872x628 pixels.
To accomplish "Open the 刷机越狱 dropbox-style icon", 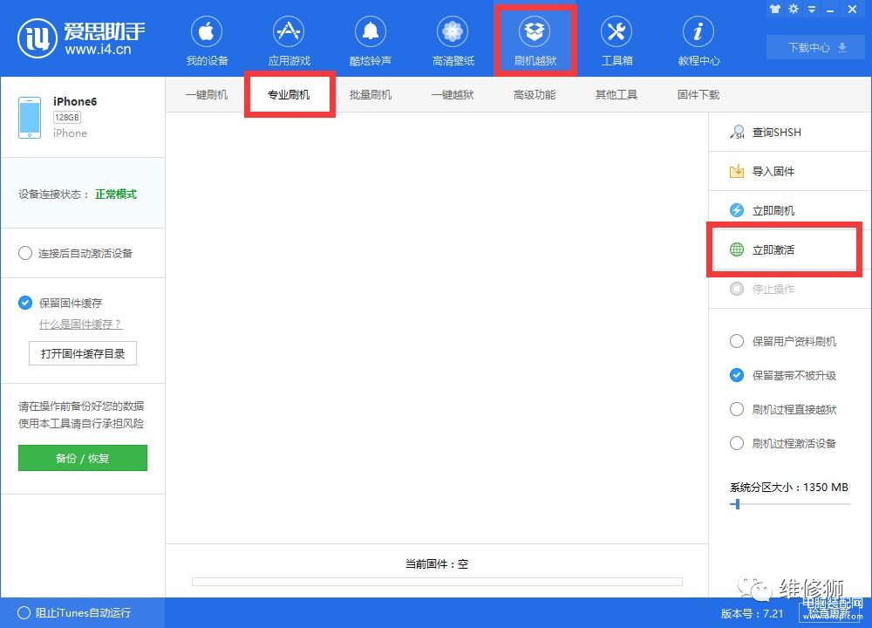I will 535,31.
